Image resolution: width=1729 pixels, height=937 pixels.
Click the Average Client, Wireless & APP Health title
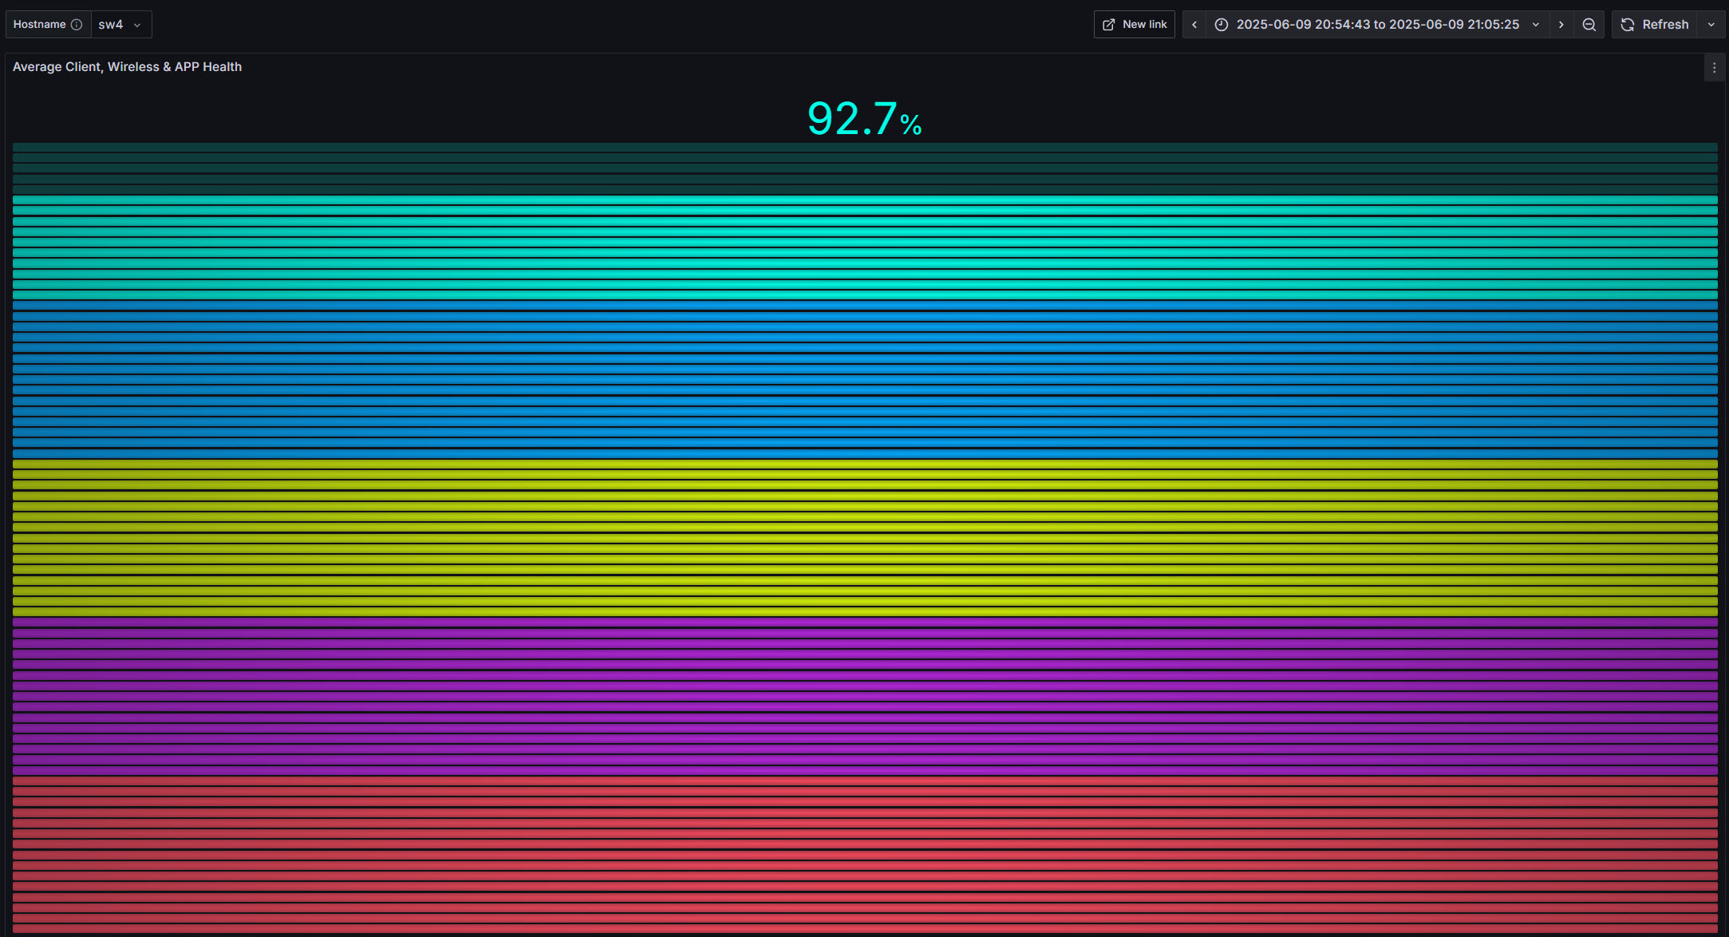(x=127, y=67)
